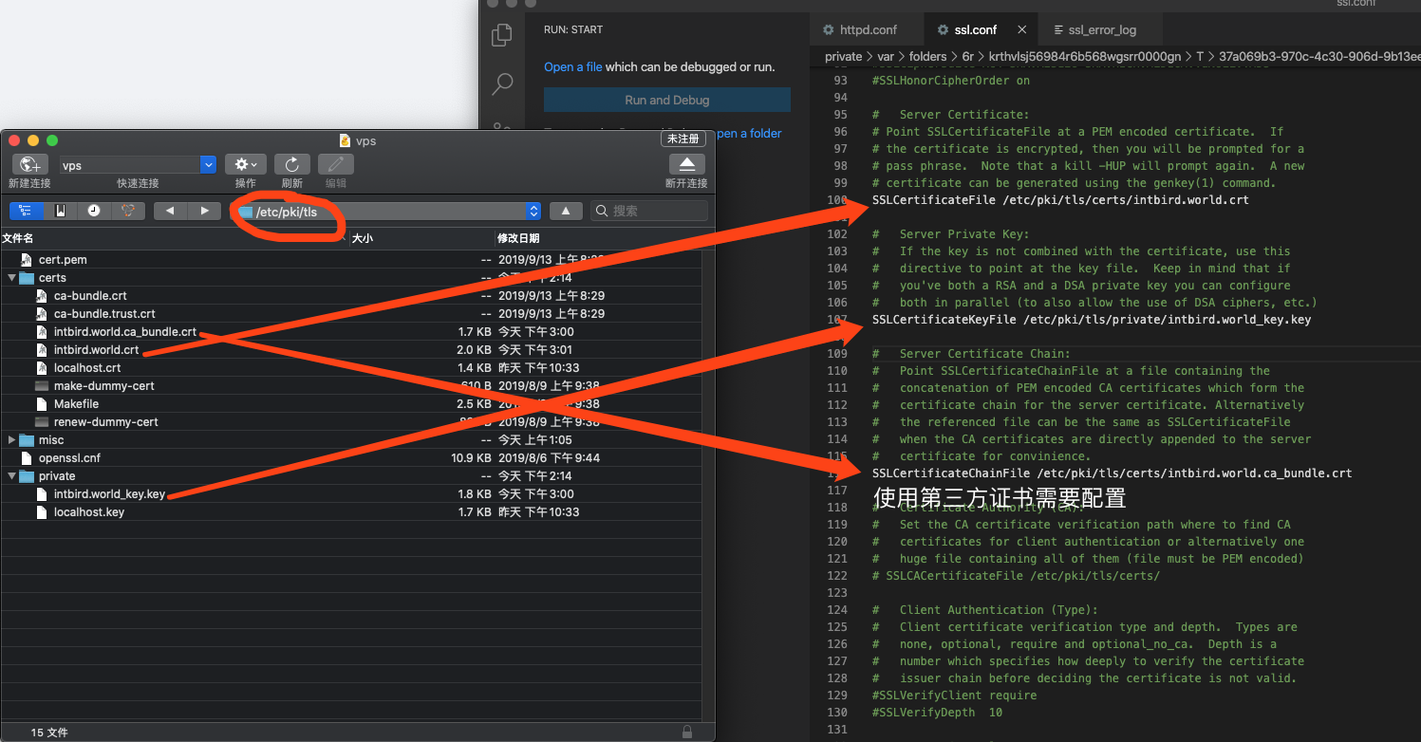Click the back navigation arrow in vps window
Screen dimensions: 1421x742
(169, 210)
